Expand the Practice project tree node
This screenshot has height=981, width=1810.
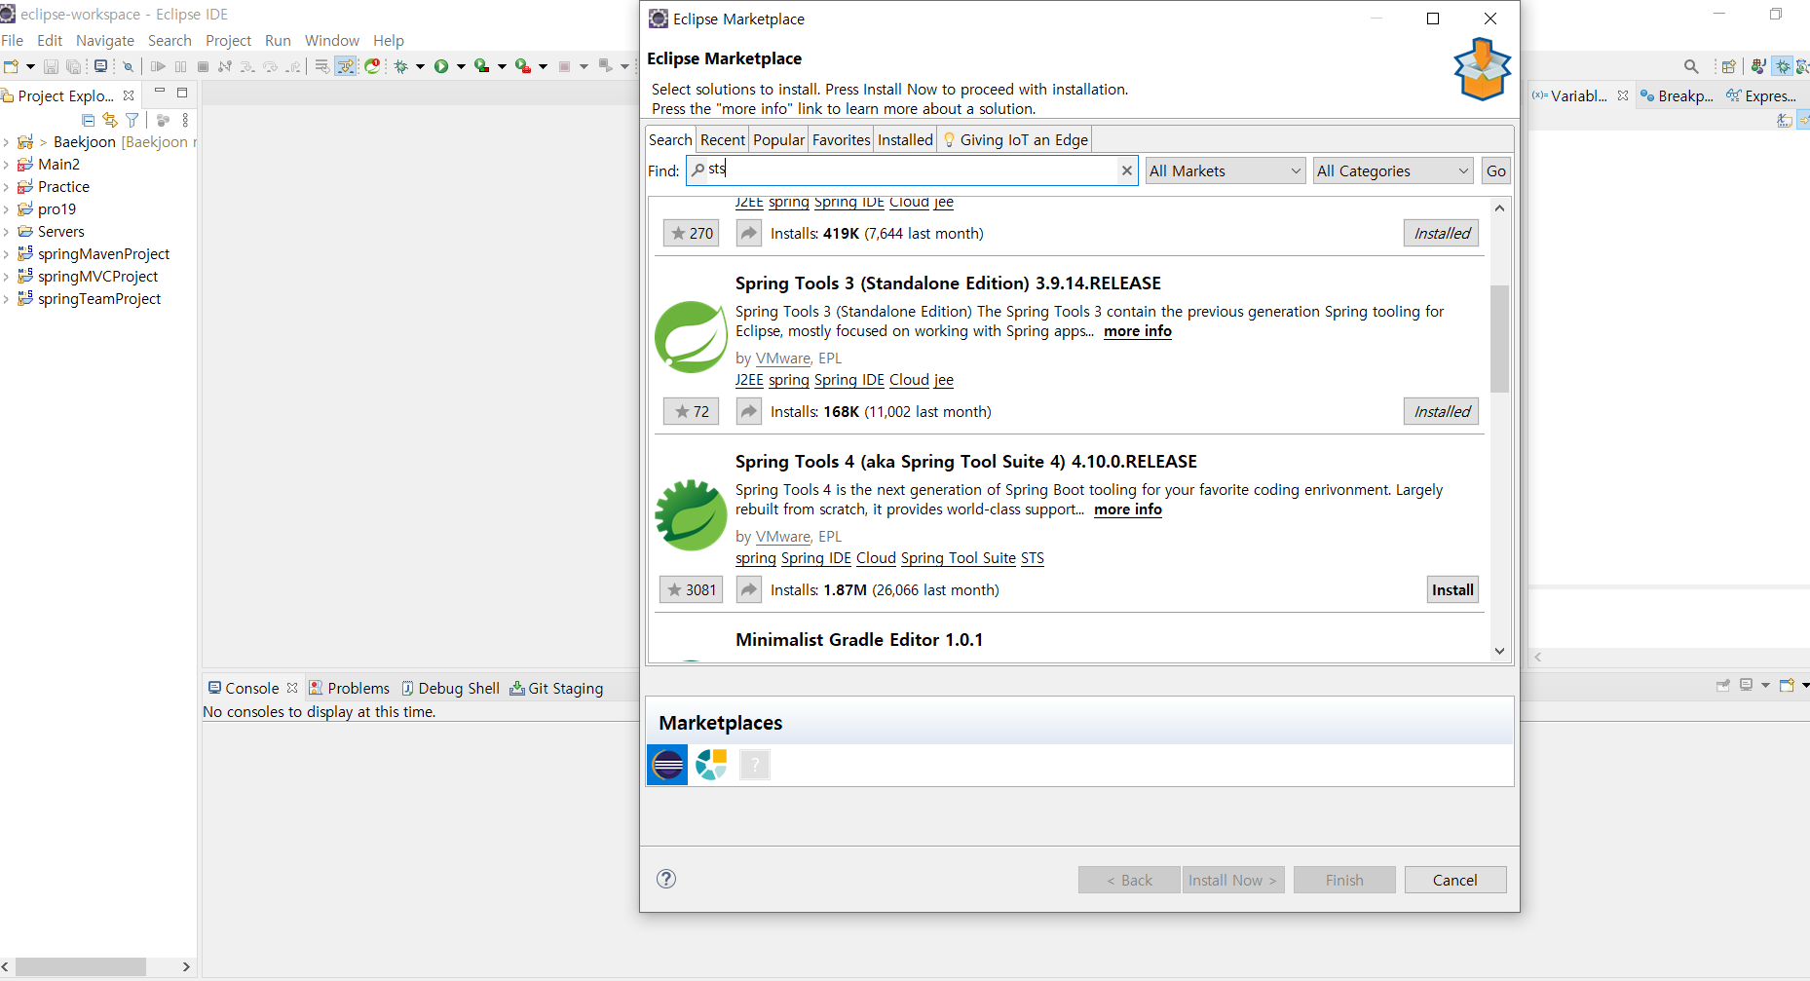click(x=6, y=187)
